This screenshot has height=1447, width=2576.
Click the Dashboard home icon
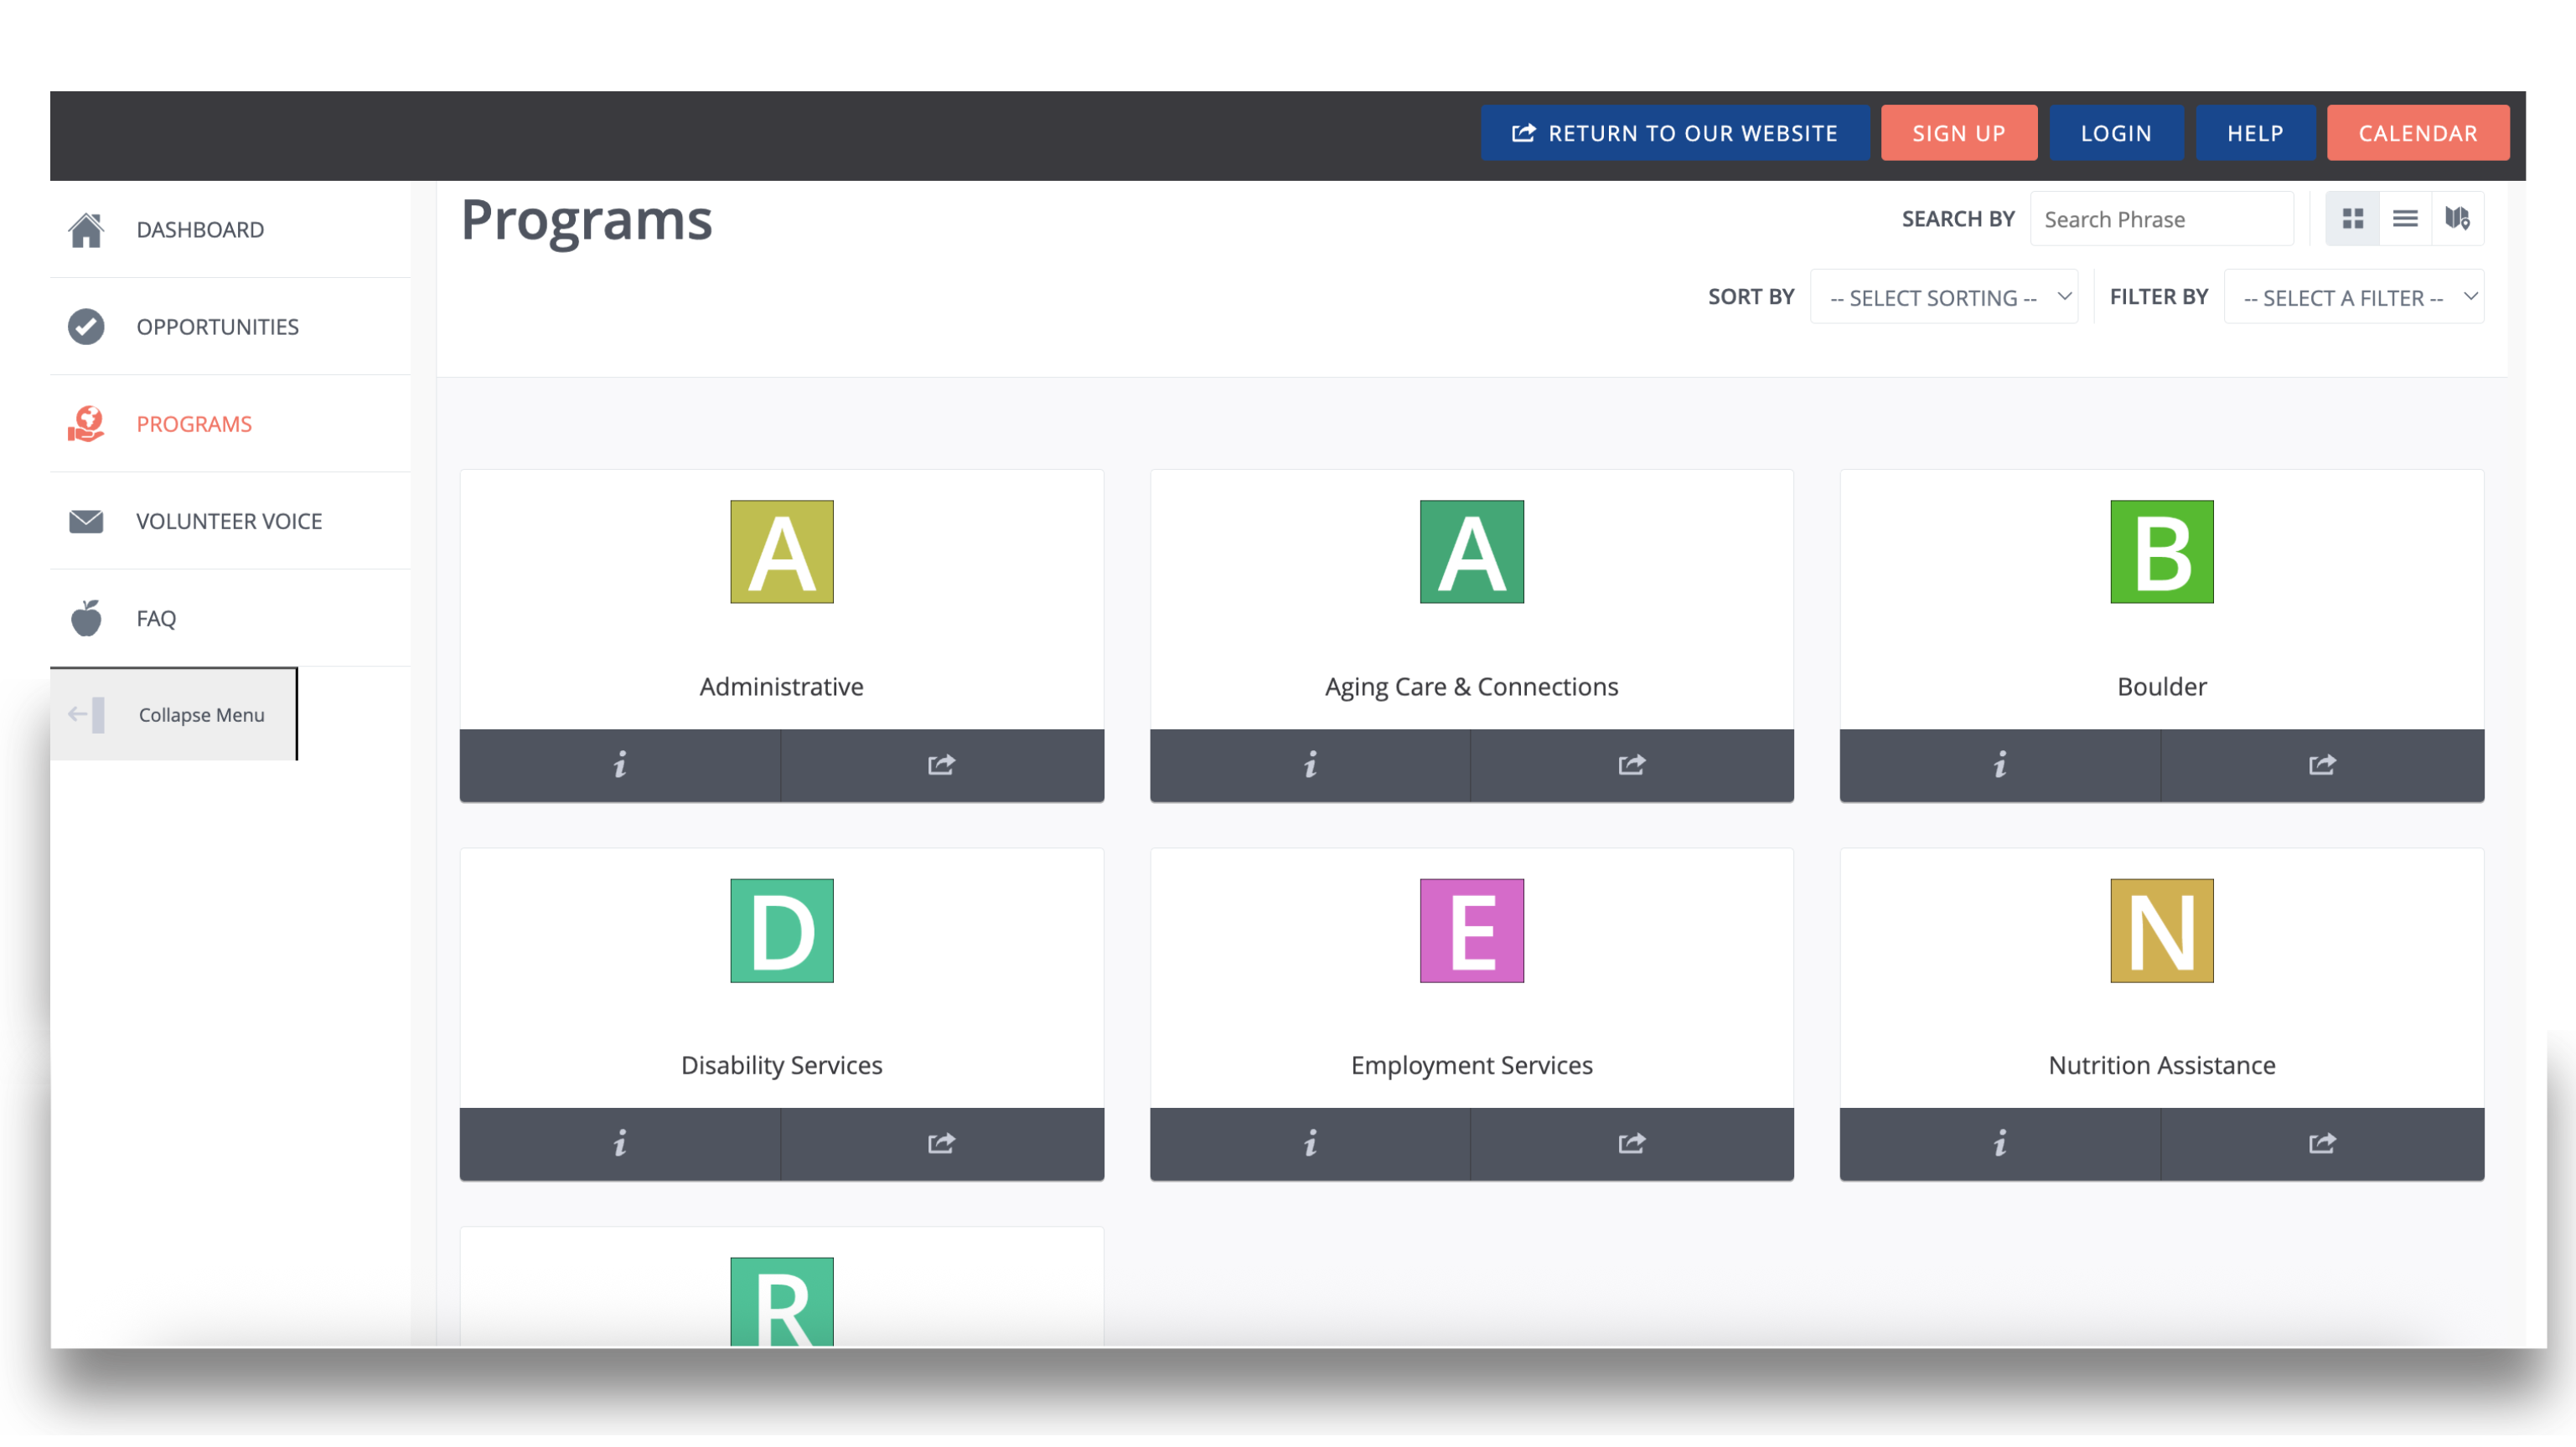click(86, 229)
